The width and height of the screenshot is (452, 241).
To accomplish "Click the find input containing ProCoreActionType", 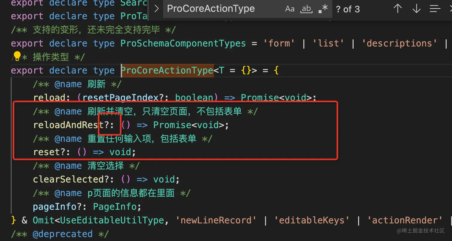I will 211,9.
